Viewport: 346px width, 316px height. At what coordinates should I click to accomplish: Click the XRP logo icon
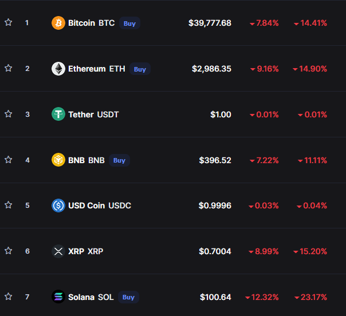pos(58,251)
